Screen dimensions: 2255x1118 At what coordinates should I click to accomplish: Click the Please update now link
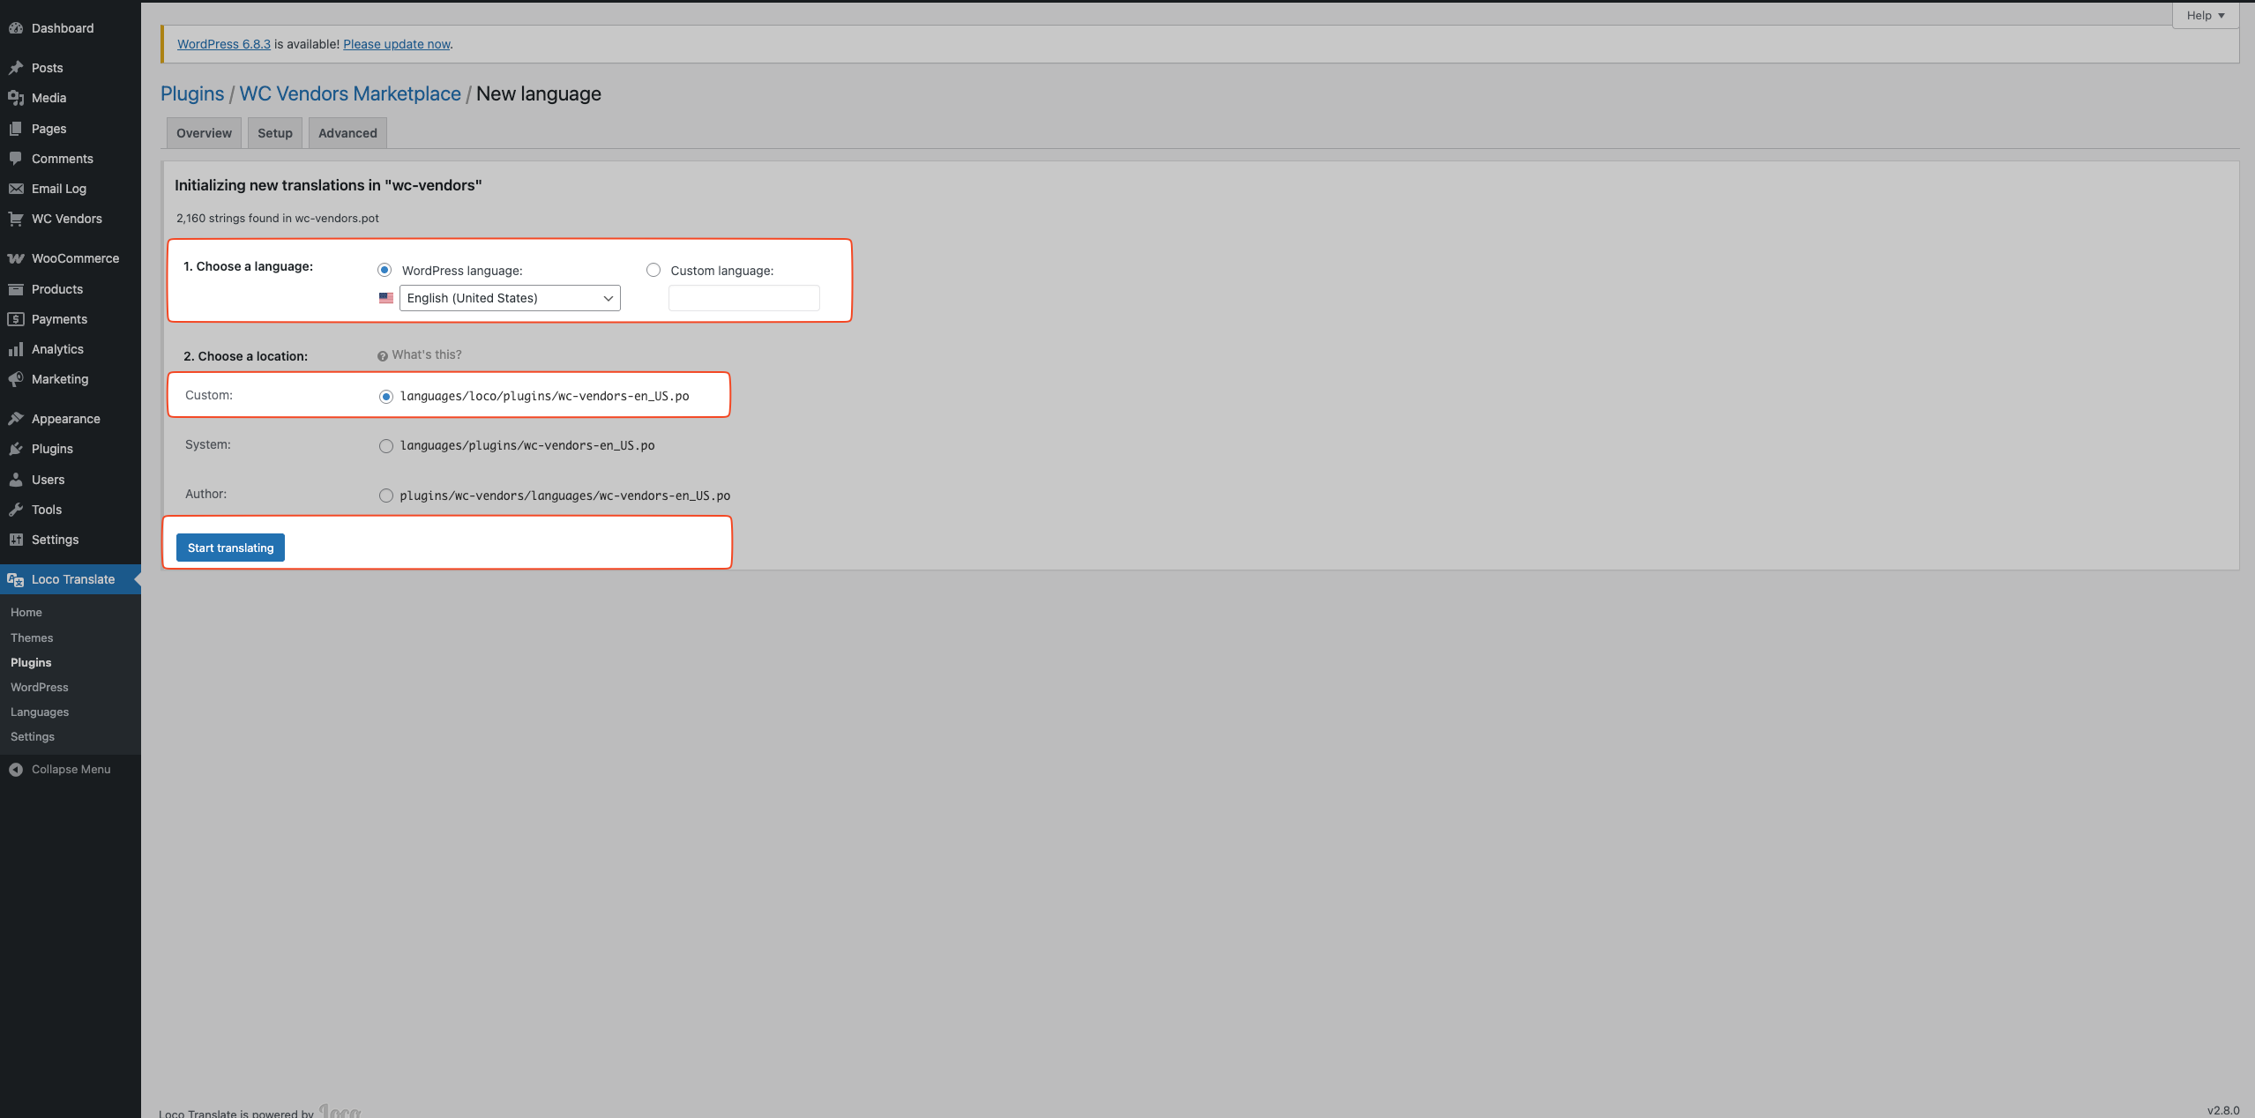point(397,44)
